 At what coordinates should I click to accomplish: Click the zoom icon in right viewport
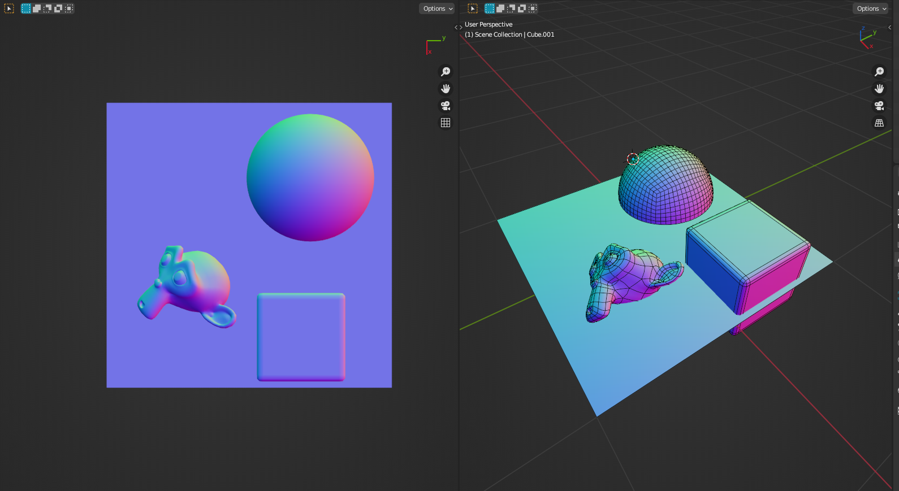[879, 72]
